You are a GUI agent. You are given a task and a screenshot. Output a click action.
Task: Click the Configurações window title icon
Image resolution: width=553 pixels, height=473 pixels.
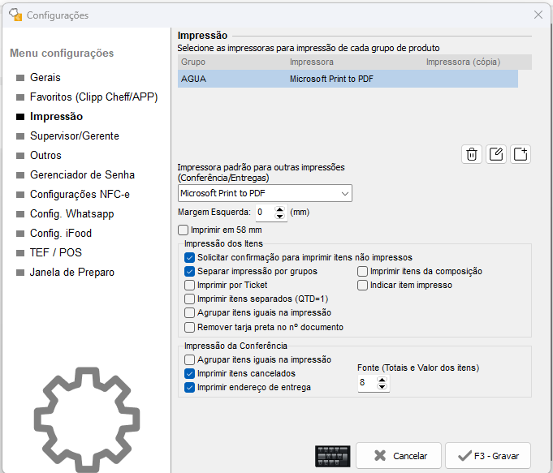[15, 15]
